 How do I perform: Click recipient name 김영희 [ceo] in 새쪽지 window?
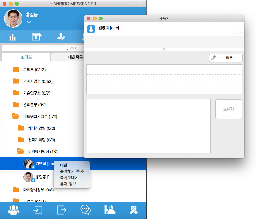coord(109,28)
